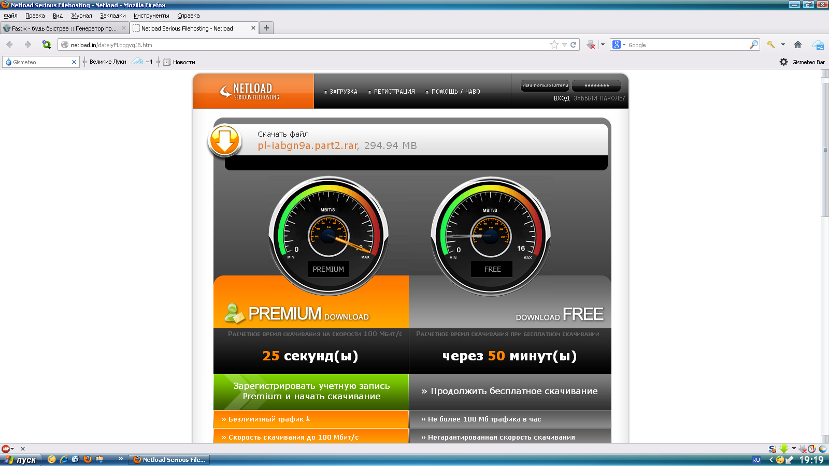This screenshot has width=829, height=466.
Task: Open a new tab with plus button
Action: [266, 28]
